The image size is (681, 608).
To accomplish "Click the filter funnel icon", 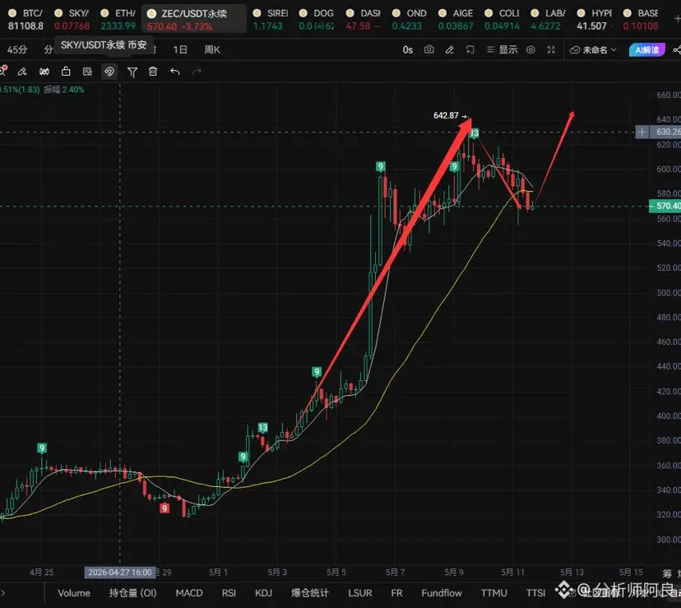I will 132,72.
